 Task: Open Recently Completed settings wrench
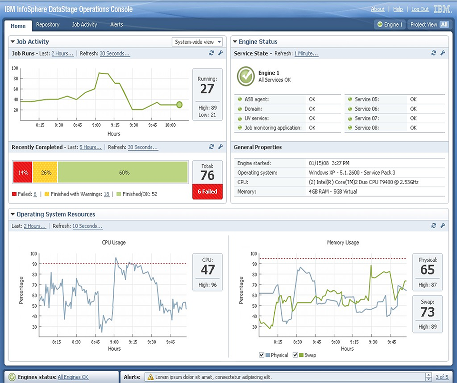coord(220,147)
